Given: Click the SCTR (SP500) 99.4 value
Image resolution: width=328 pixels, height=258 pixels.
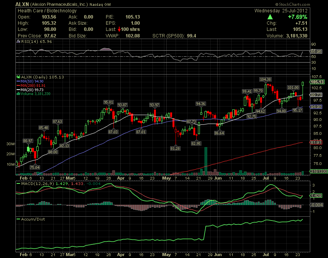Looking at the screenshot, I should pyautogui.click(x=192, y=36).
